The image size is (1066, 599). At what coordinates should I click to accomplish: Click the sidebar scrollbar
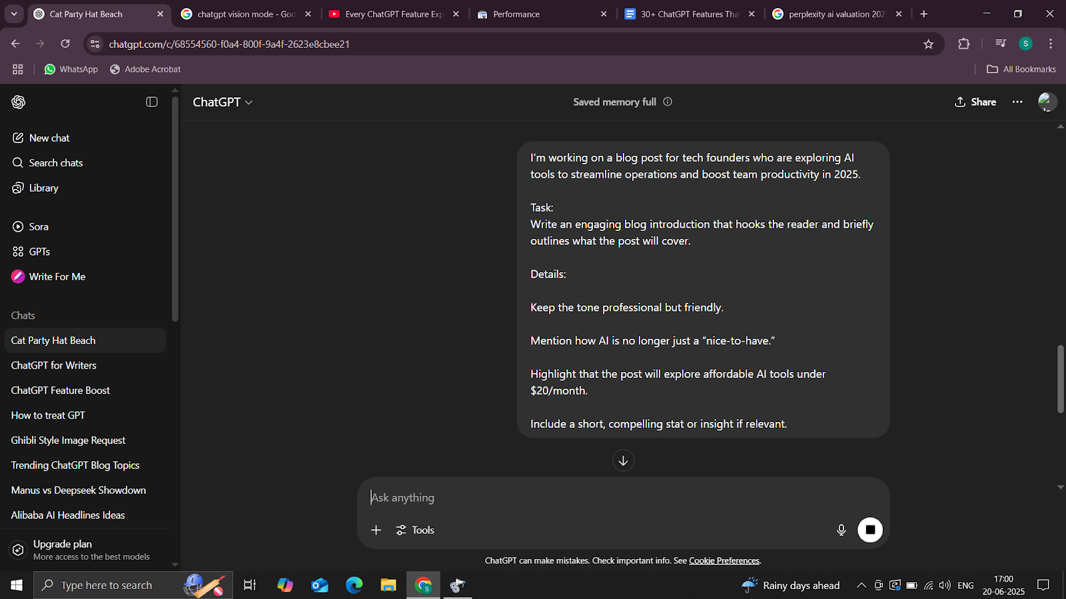[175, 209]
